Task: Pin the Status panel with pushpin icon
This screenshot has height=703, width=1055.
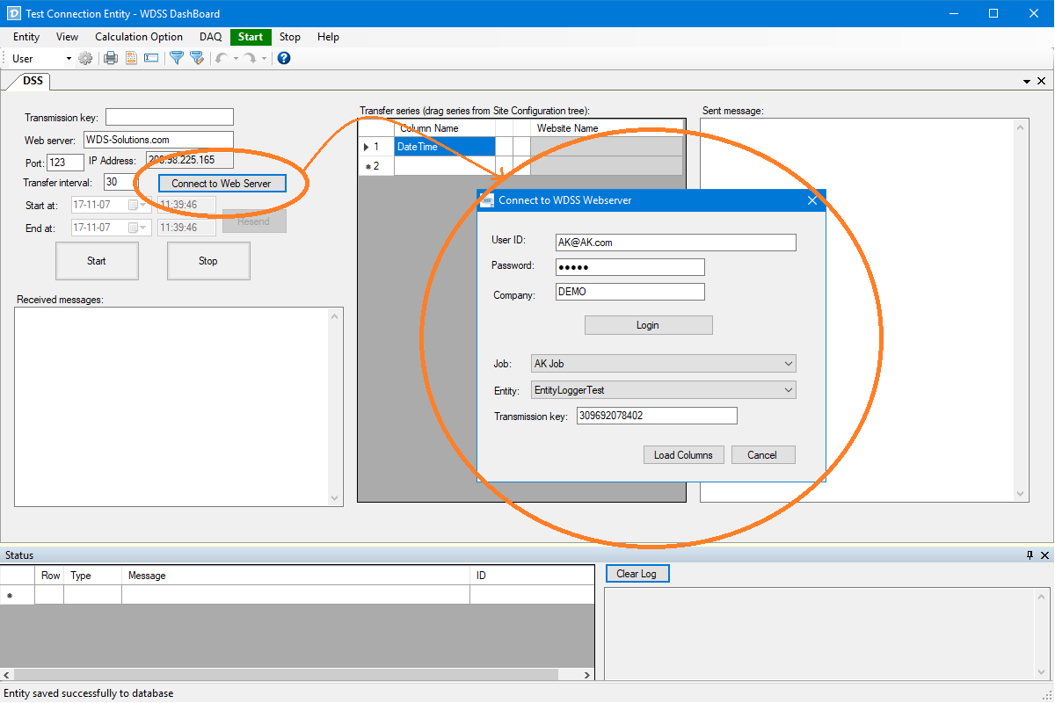Action: coord(1030,555)
